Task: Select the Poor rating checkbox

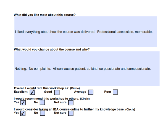Action: (115, 92)
